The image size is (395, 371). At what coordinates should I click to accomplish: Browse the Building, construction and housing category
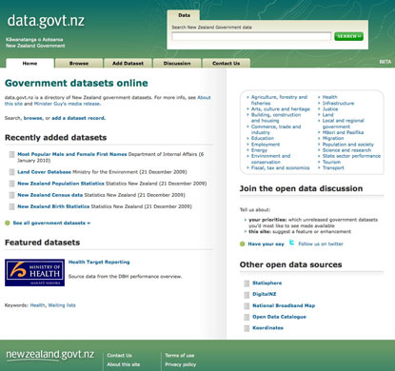click(276, 118)
